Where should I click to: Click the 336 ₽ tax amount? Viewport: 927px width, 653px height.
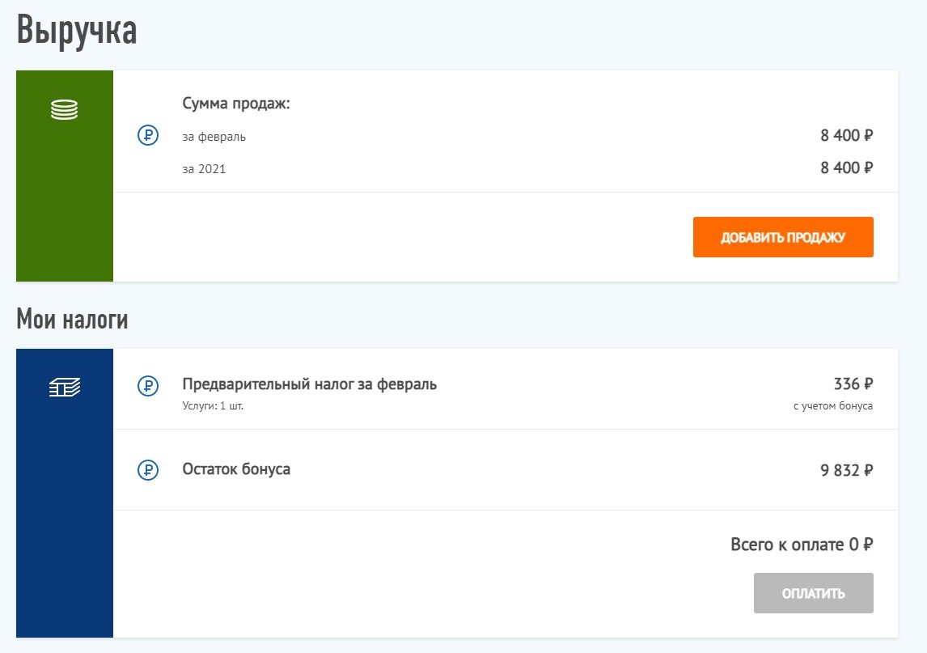coord(853,384)
